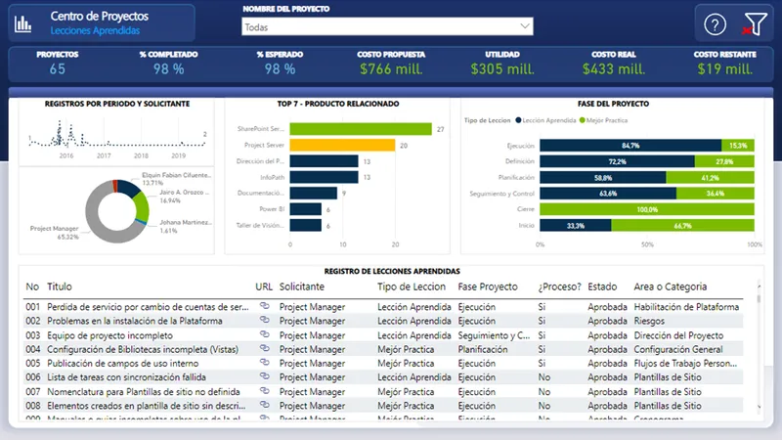Sort by Tipo de Leccion column
Screen dimensions: 782x440
coord(411,286)
